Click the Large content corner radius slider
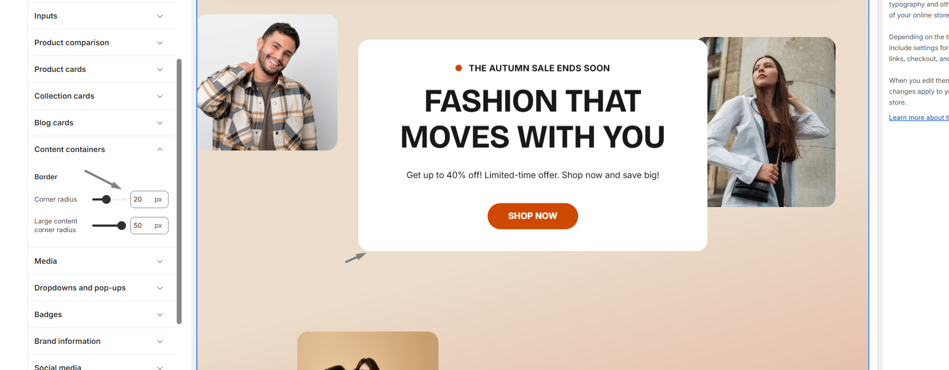949x370 pixels. pyautogui.click(x=109, y=226)
